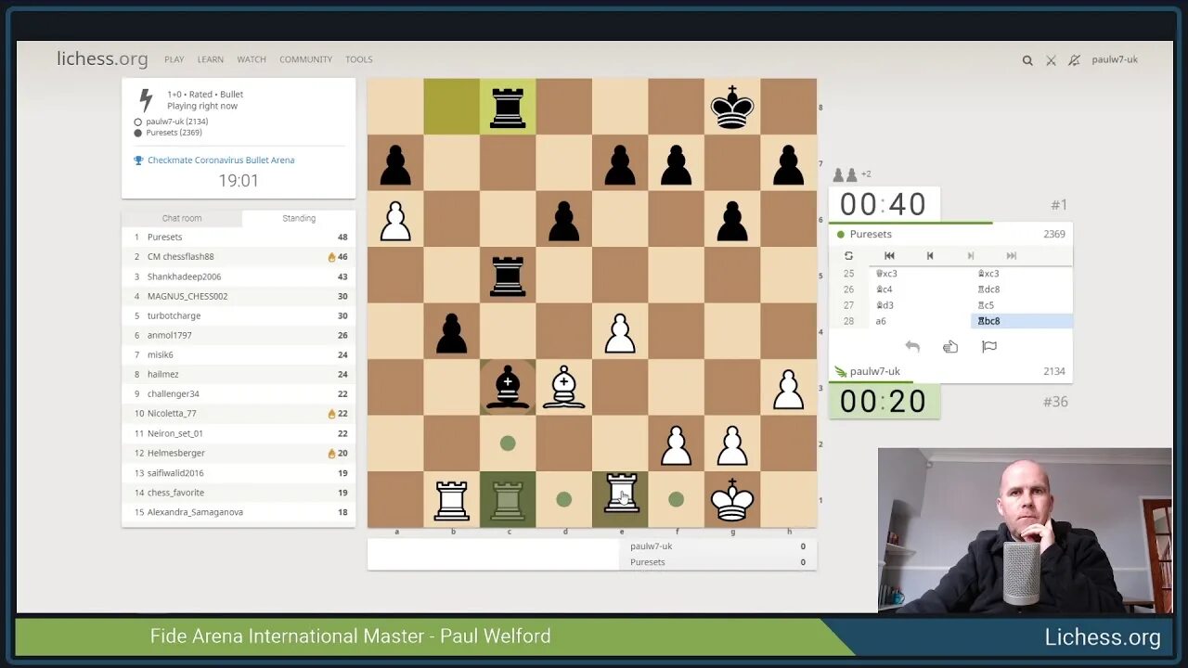
Task: Open the Helmesberger standings row
Action: pyautogui.click(x=239, y=453)
